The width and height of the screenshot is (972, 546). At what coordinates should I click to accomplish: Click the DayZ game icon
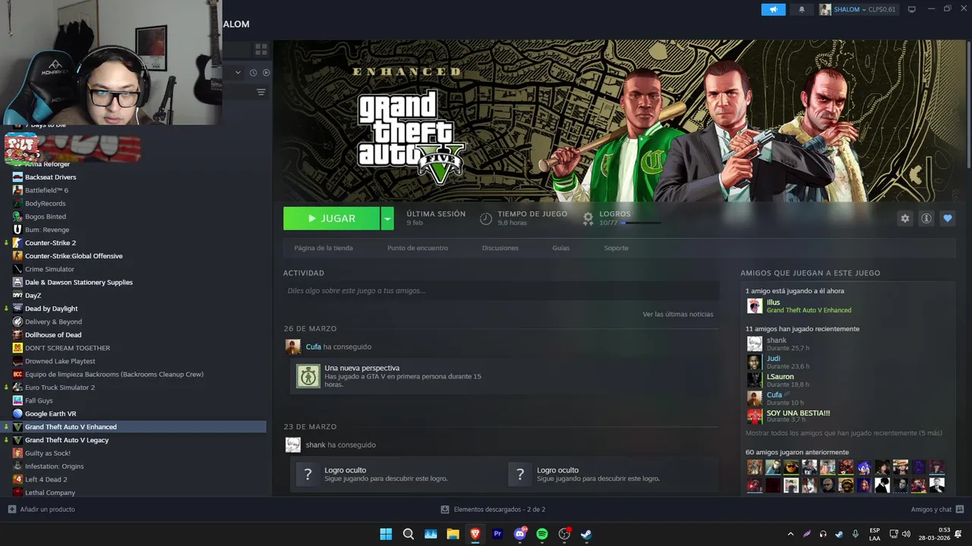(x=17, y=296)
